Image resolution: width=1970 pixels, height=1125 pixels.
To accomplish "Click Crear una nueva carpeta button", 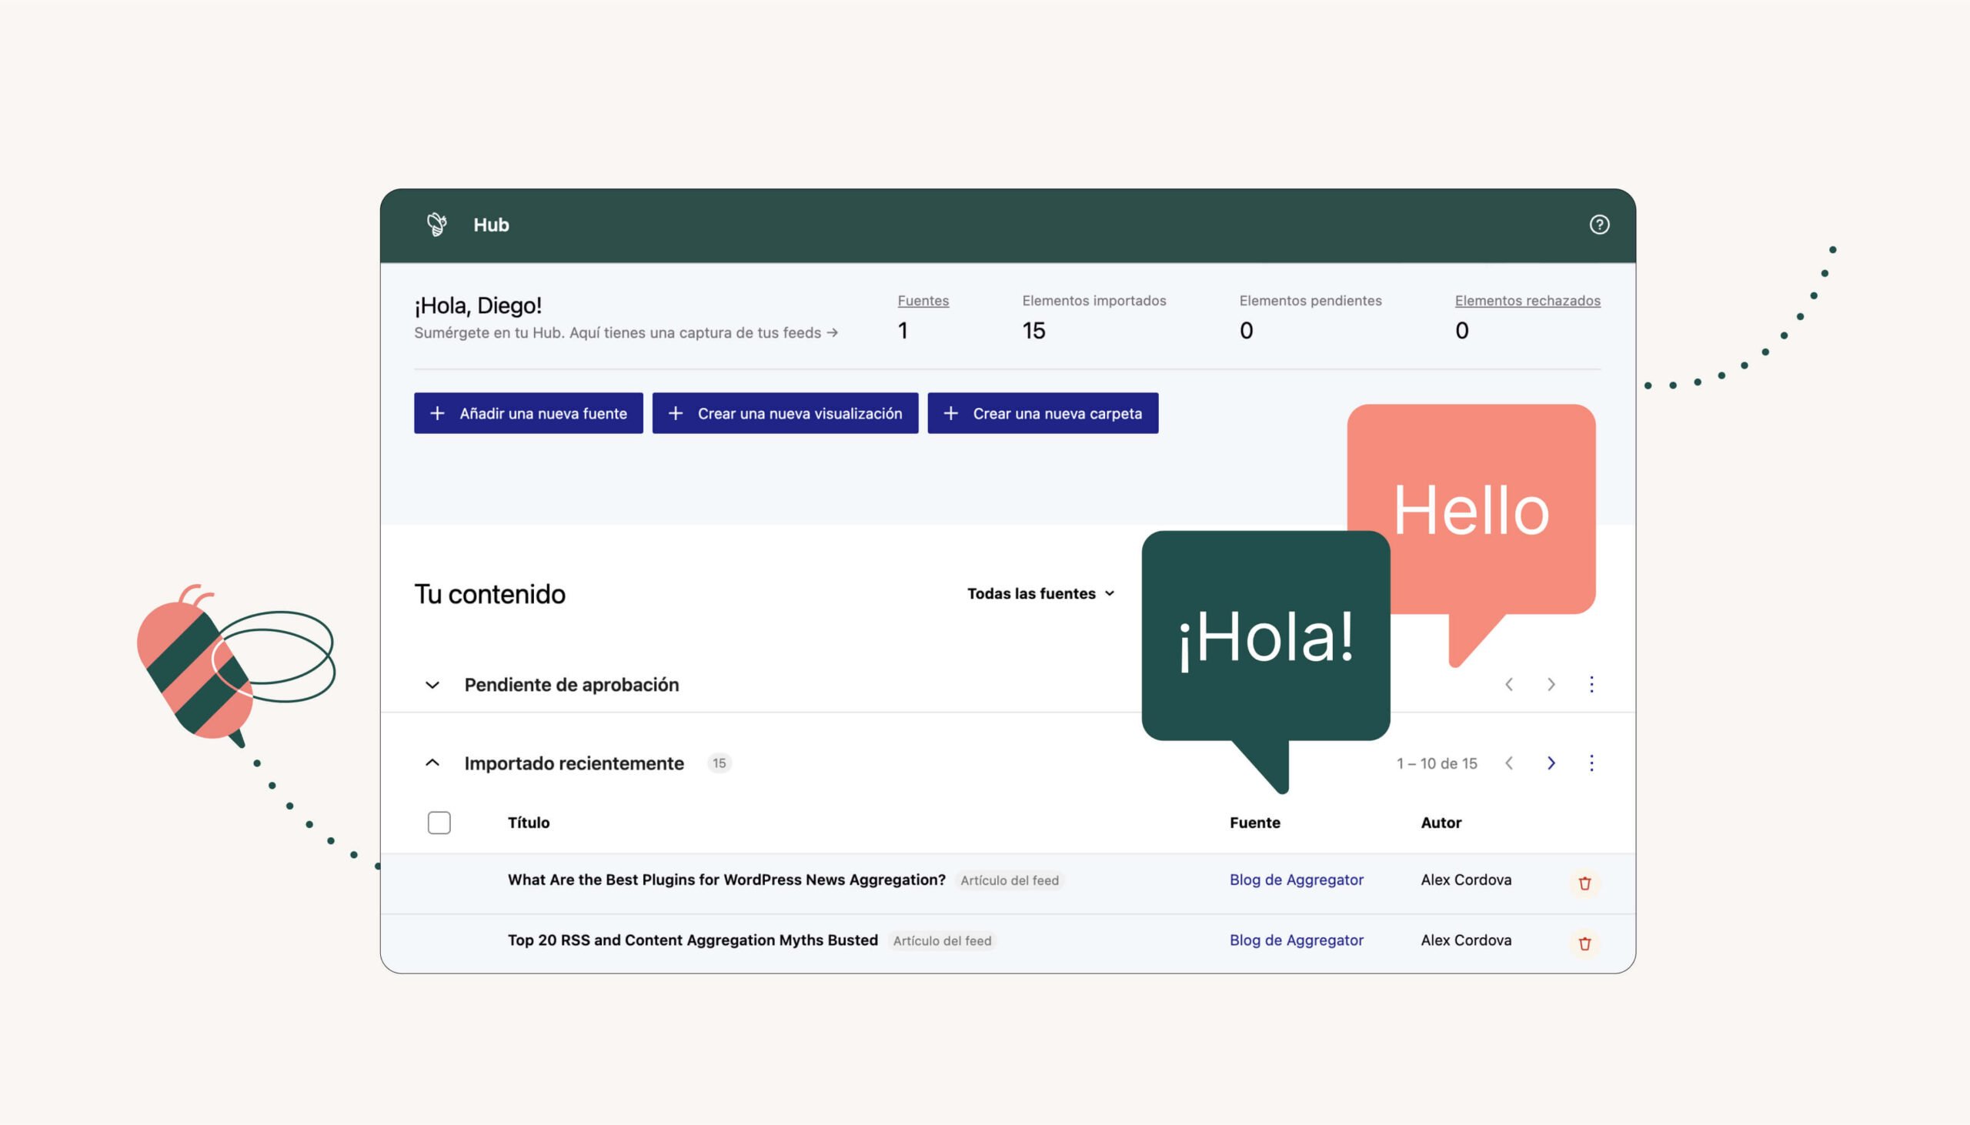I will 1042,413.
